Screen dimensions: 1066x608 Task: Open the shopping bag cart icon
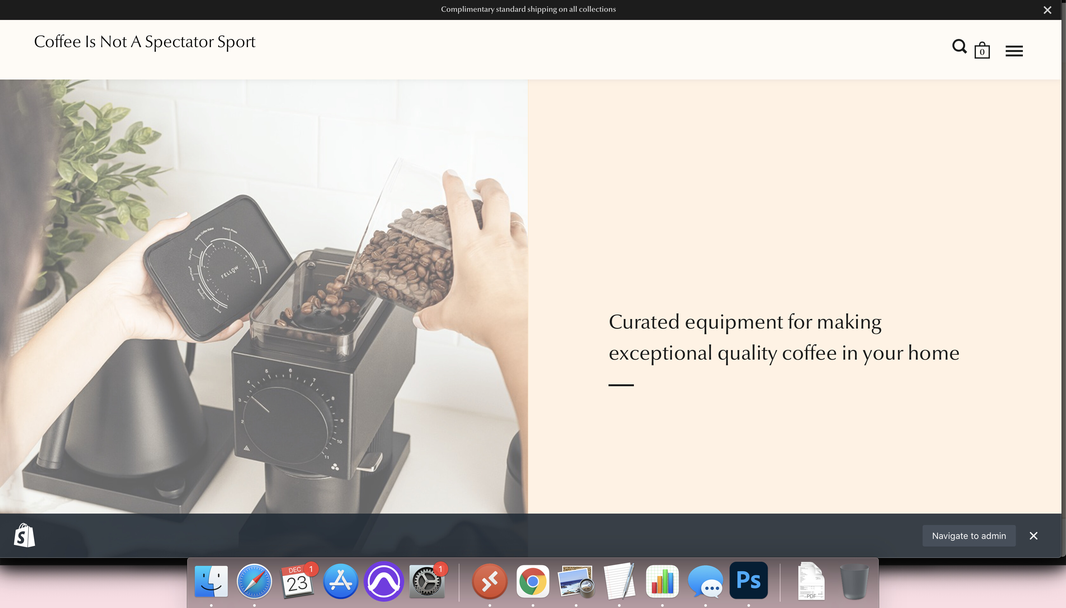click(982, 50)
